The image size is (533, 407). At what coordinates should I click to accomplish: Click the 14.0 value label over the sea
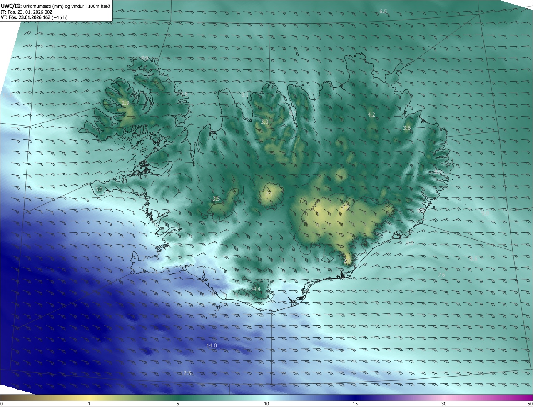pyautogui.click(x=212, y=346)
